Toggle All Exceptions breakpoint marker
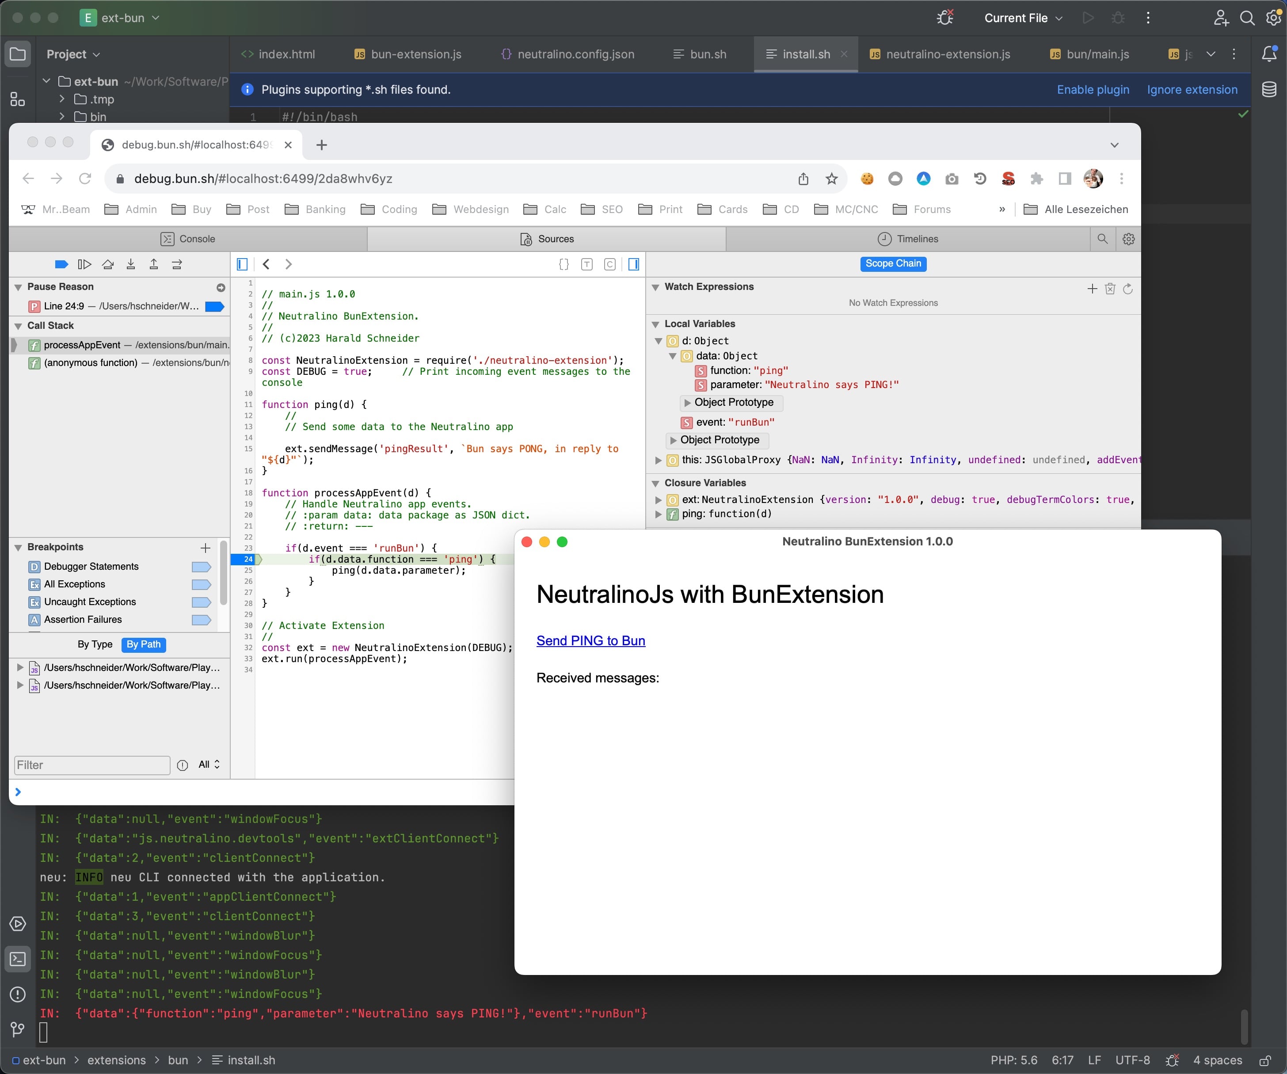Image resolution: width=1287 pixels, height=1074 pixels. [x=202, y=585]
